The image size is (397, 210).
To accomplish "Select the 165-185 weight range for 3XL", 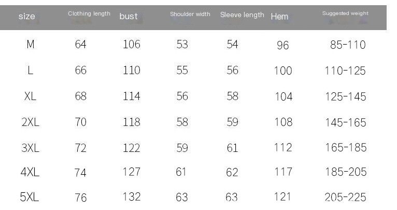I will click(346, 148).
